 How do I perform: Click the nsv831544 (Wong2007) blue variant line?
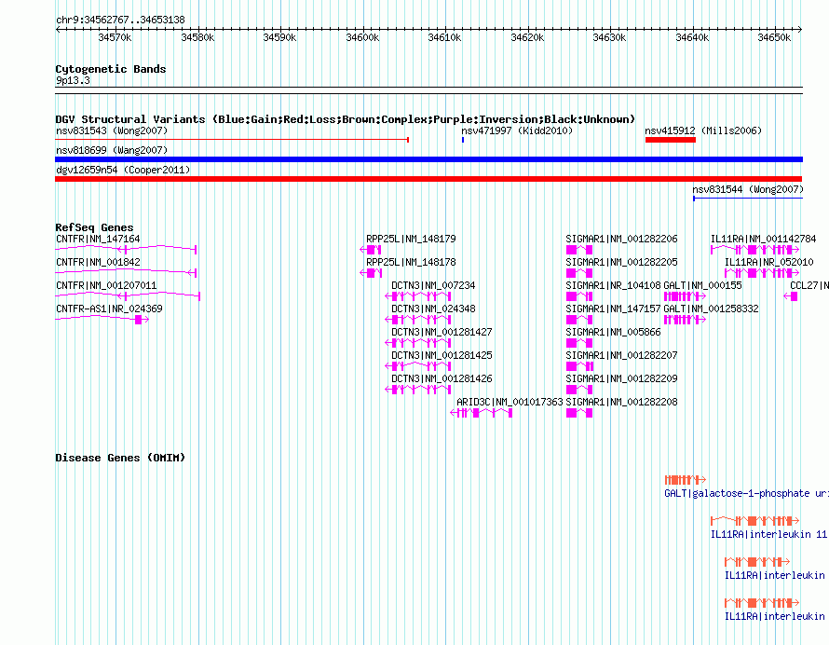click(748, 199)
